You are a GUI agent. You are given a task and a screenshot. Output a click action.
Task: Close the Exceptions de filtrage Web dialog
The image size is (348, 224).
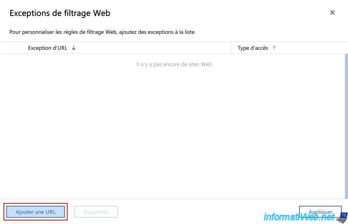pos(332,12)
